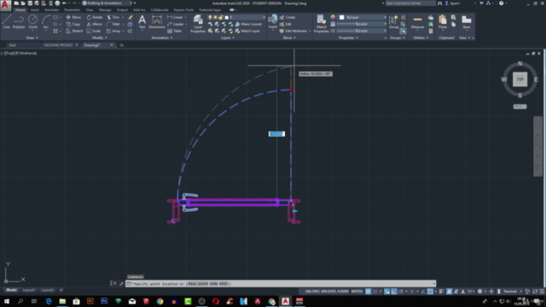Screen dimensions: 546x307
Task: Switch to HASTANE PROJESI drawing tab
Action: point(58,45)
